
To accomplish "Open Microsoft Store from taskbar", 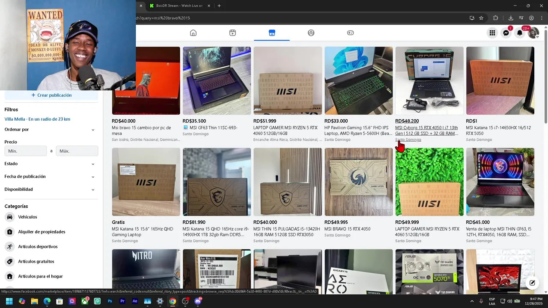I will tap(60, 301).
